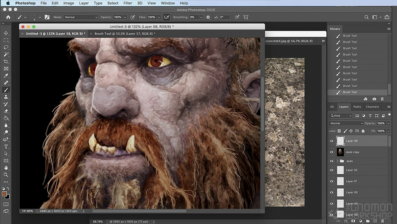Select the Eraser tool
The width and height of the screenshot is (397, 224).
tap(6, 111)
